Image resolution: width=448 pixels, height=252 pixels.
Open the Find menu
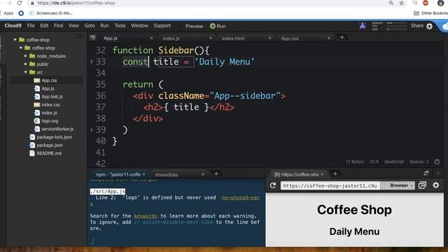pos(58,26)
